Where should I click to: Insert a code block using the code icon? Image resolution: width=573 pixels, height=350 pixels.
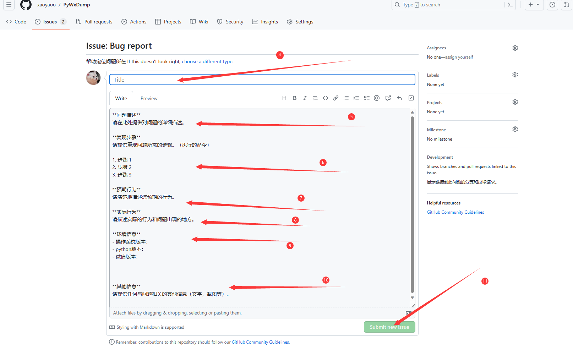pos(325,98)
